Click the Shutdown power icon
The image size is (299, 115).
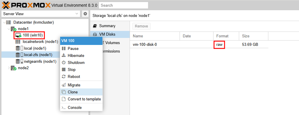click(64, 62)
